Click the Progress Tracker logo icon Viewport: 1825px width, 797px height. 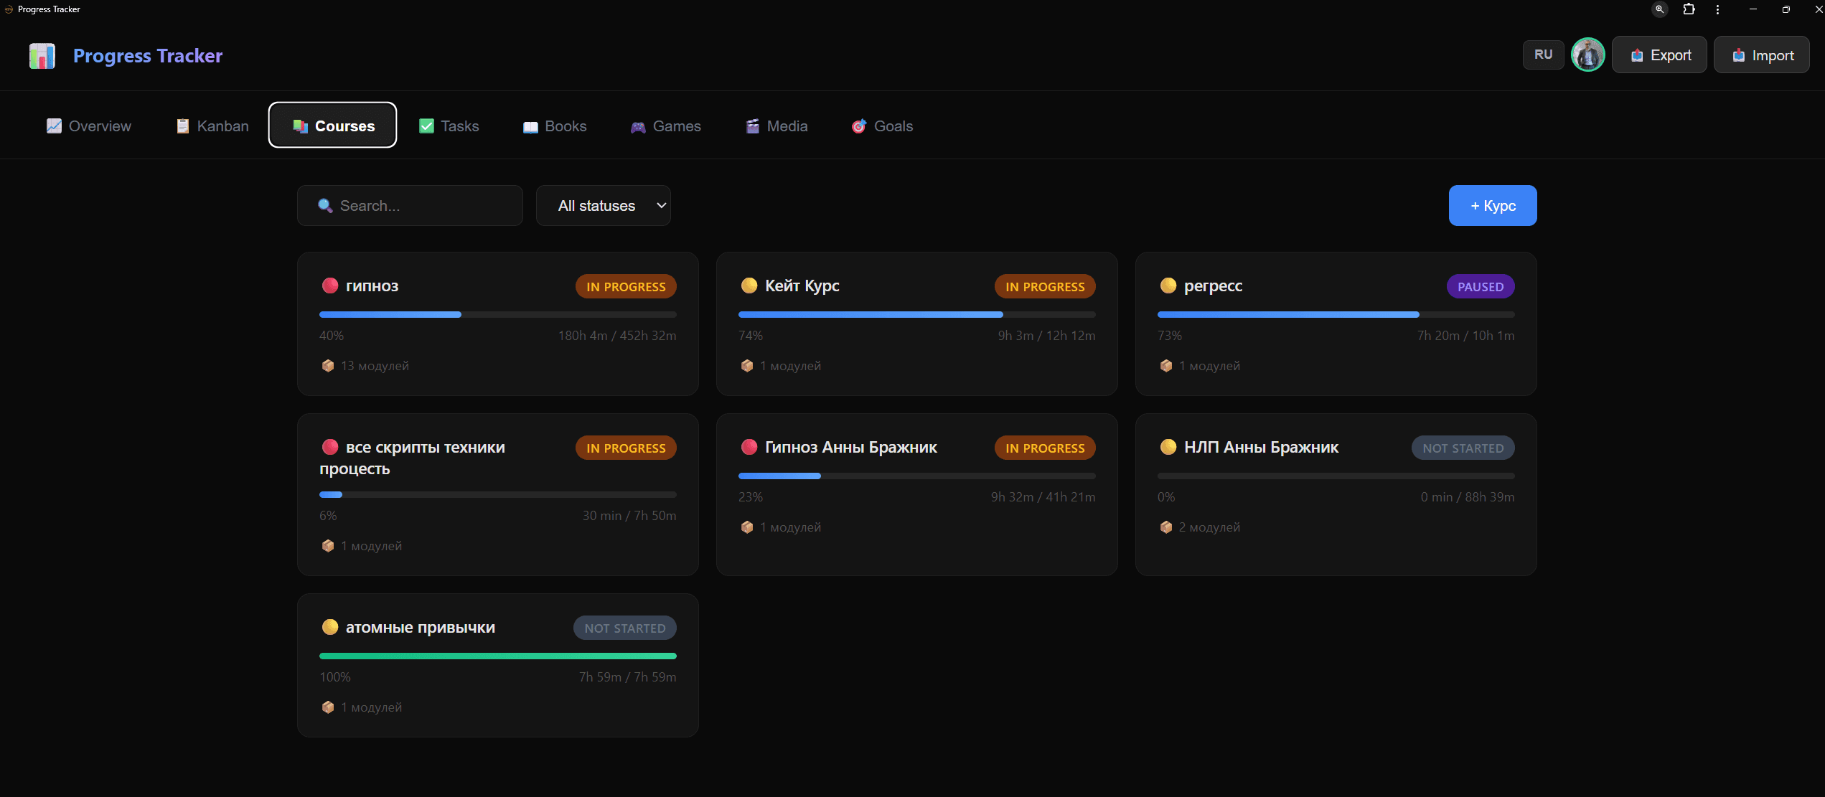pos(41,55)
